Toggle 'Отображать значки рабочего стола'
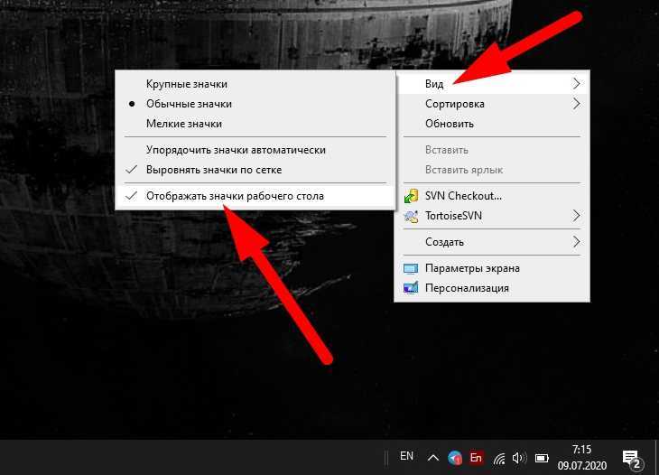Viewport: 659px width, 475px height. [255, 196]
